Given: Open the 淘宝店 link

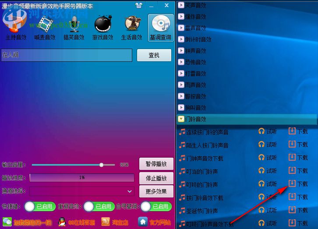Looking at the screenshot, I should click(115, 222).
